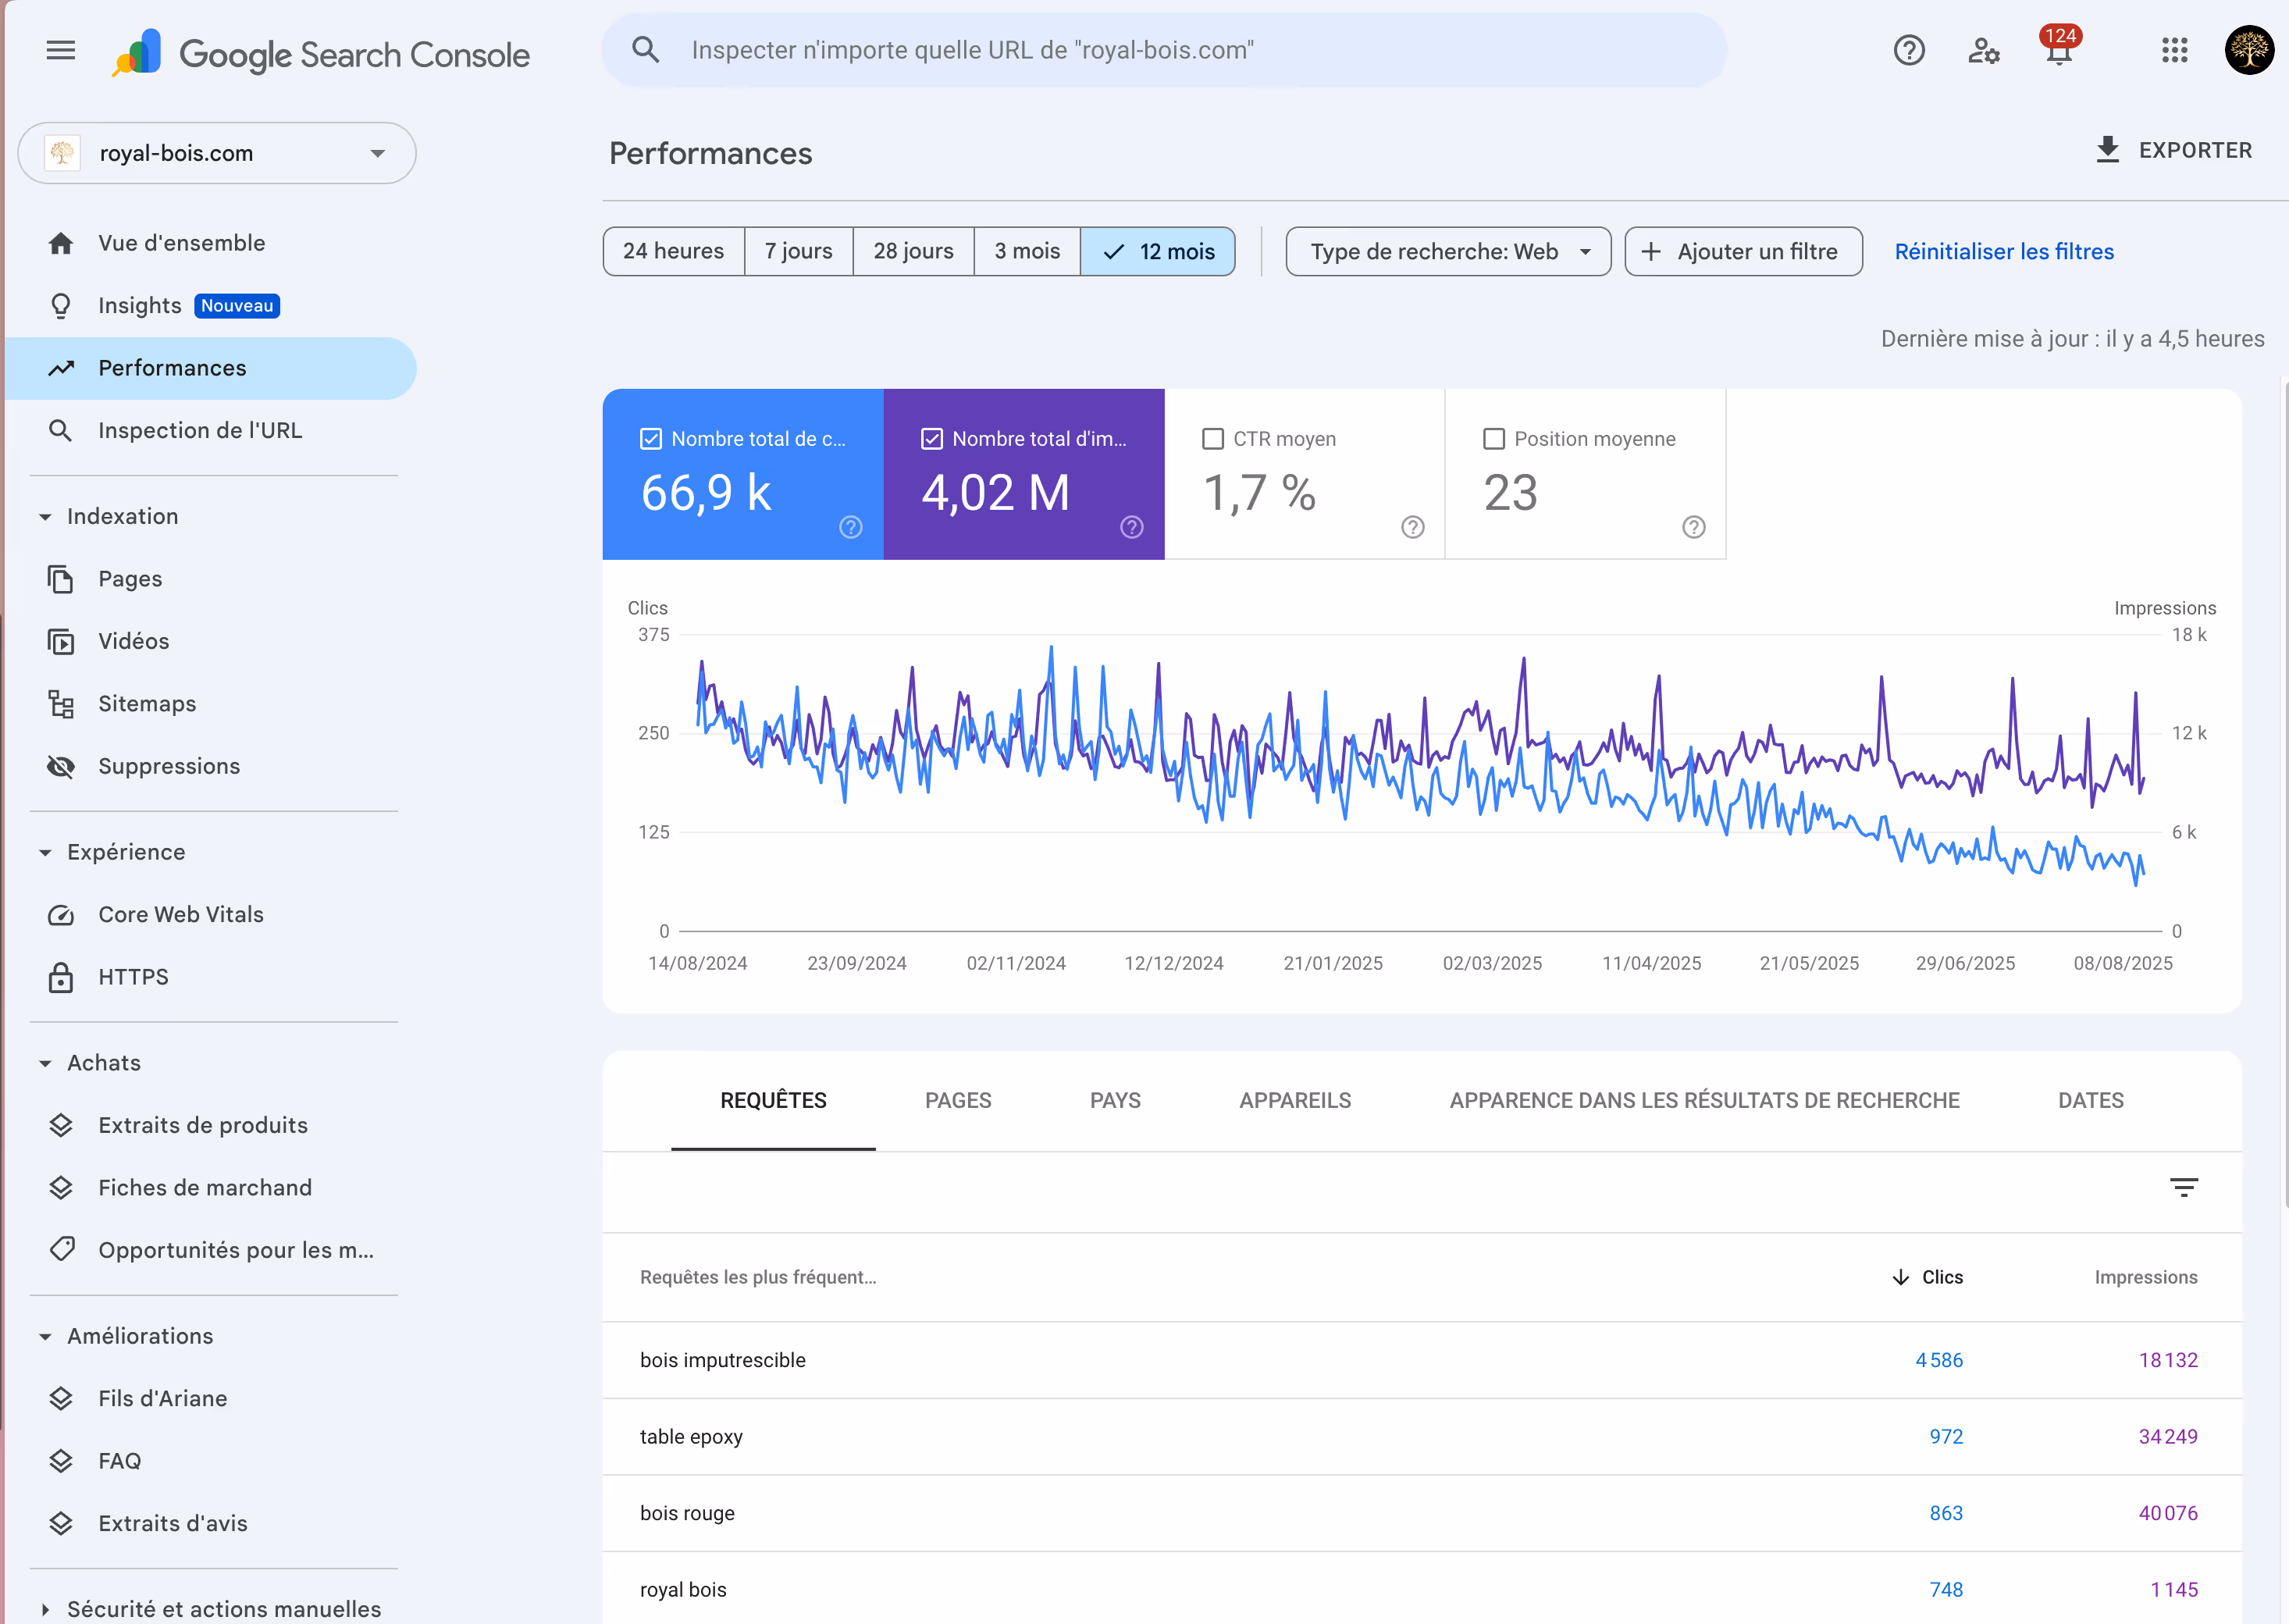Viewport: 2289px width, 1624px height.
Task: Open the hamburger navigation menu
Action: click(61, 50)
